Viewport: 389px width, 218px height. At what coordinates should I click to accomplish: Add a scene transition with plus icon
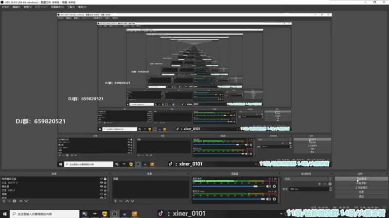319,184
